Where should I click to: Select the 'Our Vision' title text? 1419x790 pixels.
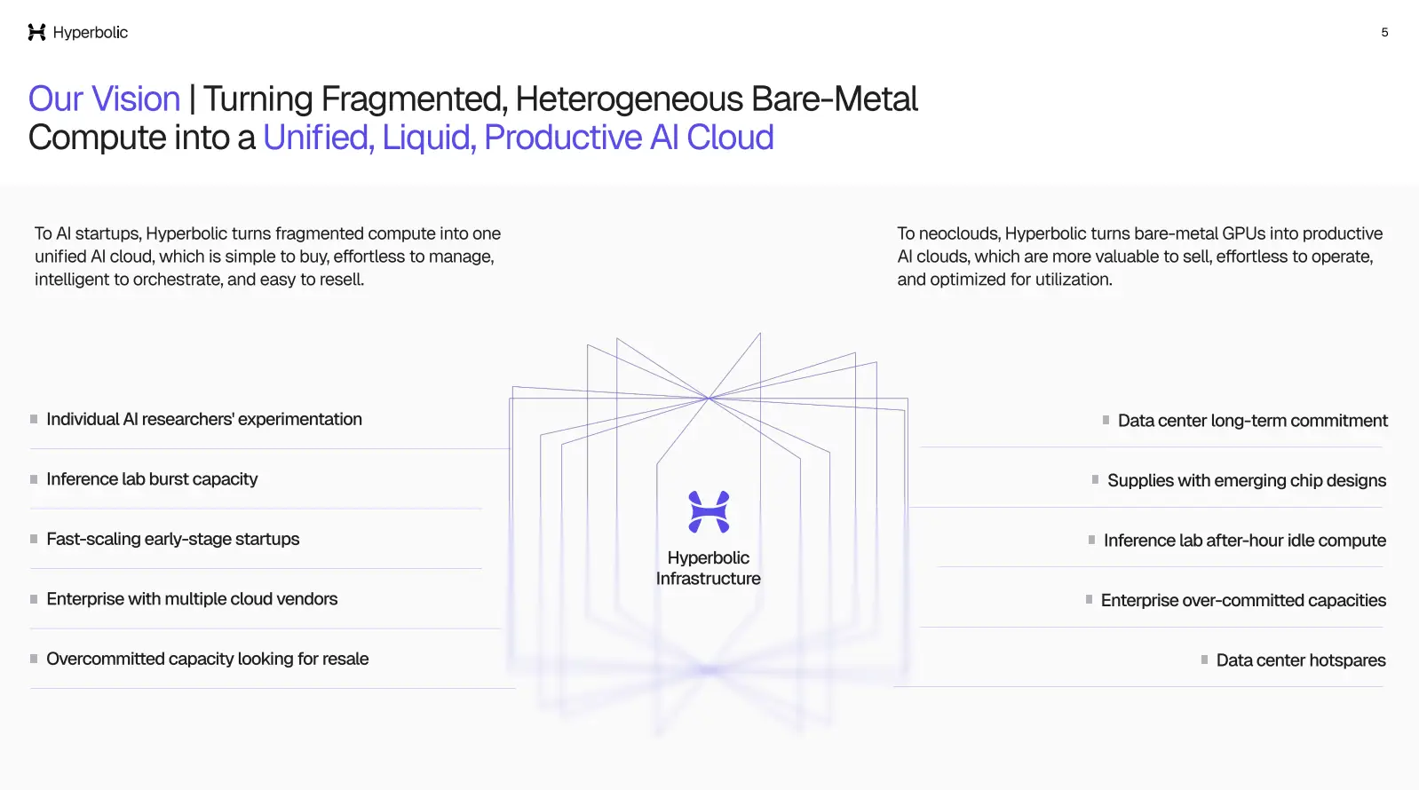point(105,99)
